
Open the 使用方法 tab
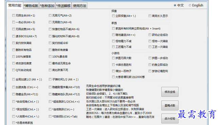click(x=79, y=6)
